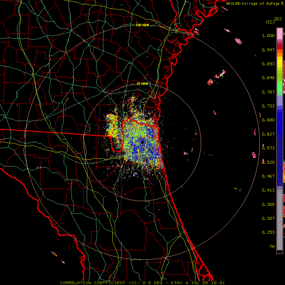This screenshot has width=285, height=285.
Task: Click the 0.627 scale value
Action: coord(268,134)
